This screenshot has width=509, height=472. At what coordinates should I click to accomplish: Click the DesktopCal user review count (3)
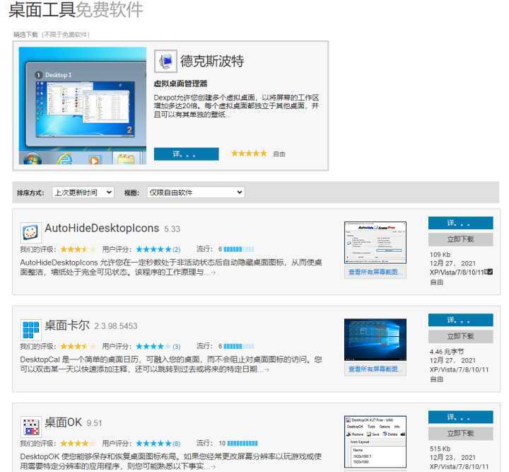click(x=176, y=347)
